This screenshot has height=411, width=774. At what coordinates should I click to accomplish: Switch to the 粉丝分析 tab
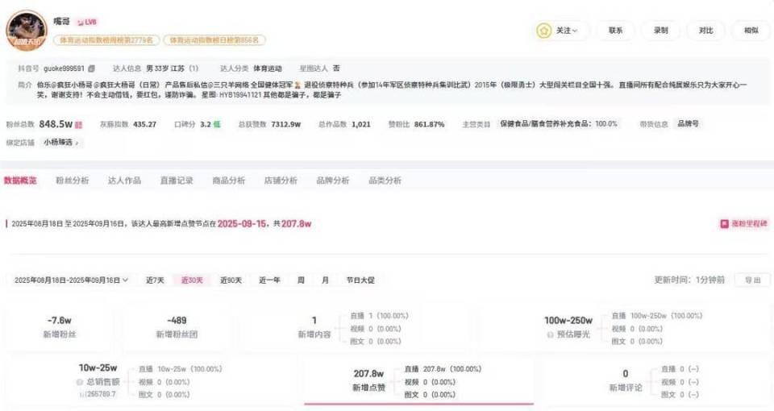coord(72,181)
